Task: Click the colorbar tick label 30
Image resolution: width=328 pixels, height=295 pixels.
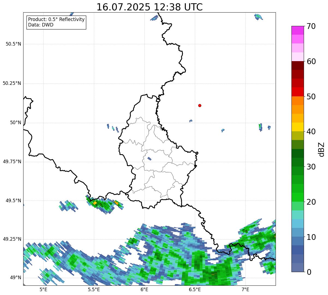Action: pyautogui.click(x=311, y=167)
